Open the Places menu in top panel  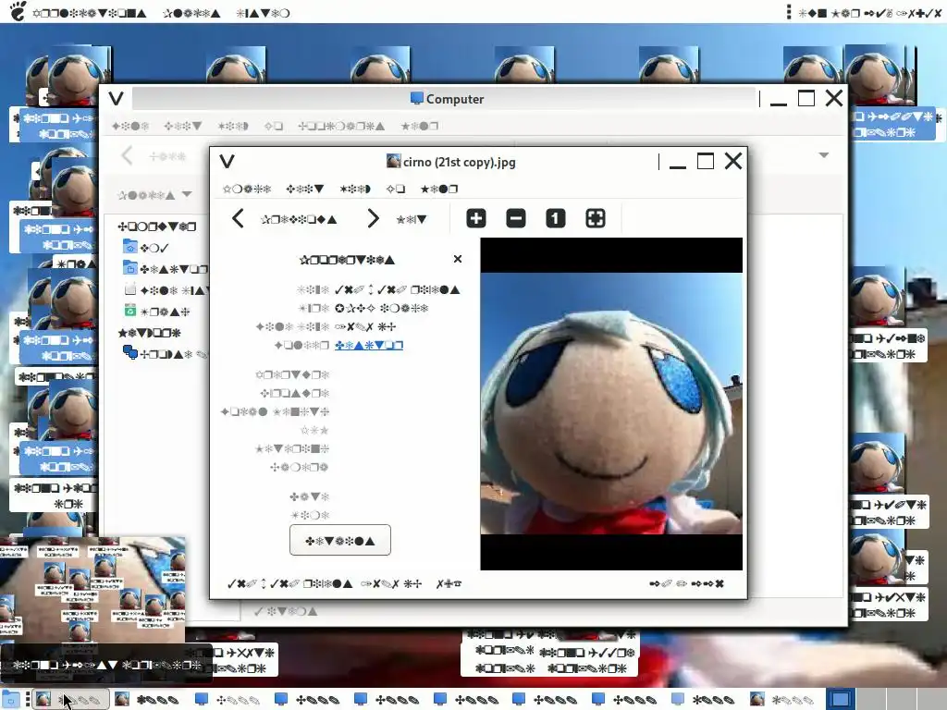[x=191, y=13]
